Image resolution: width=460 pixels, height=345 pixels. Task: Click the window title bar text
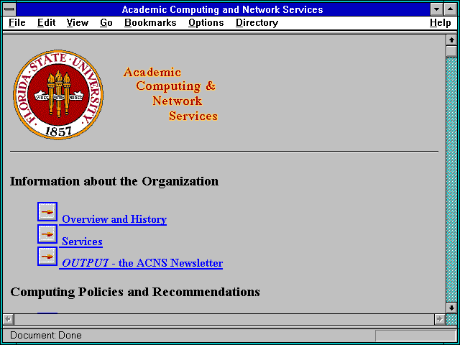click(222, 9)
